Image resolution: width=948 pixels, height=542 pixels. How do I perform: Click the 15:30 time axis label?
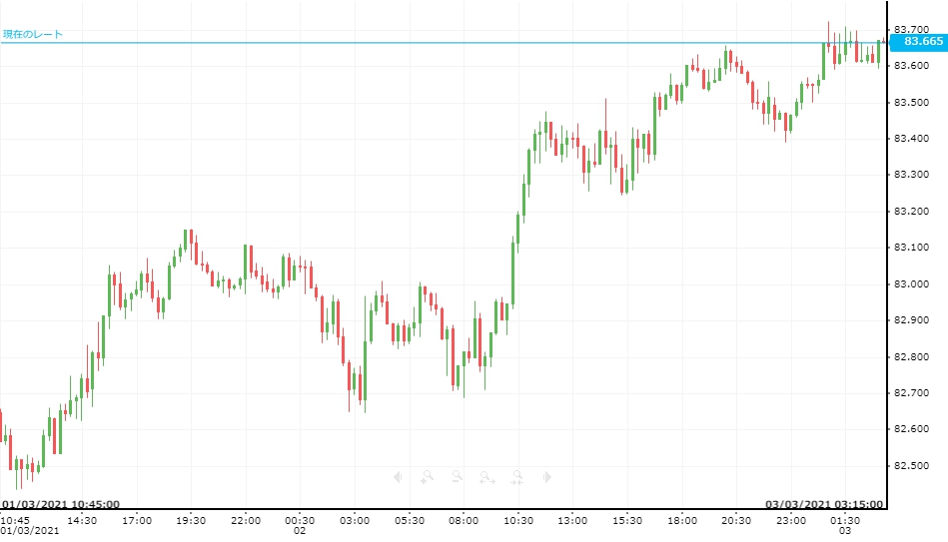(x=627, y=520)
